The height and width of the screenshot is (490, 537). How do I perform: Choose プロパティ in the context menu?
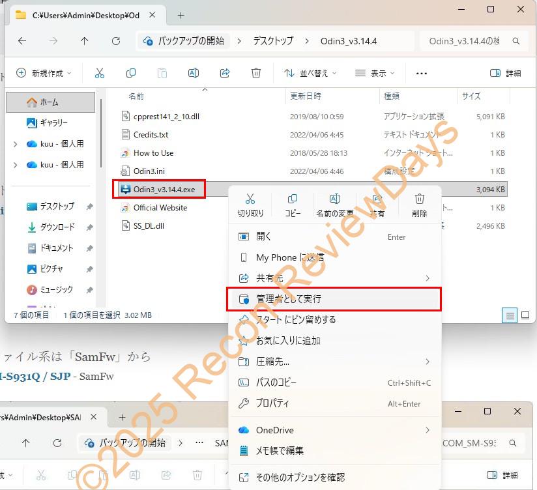(272, 403)
